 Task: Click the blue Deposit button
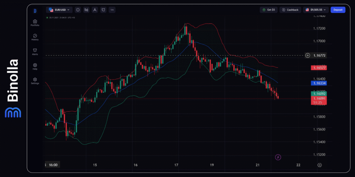pos(338,10)
